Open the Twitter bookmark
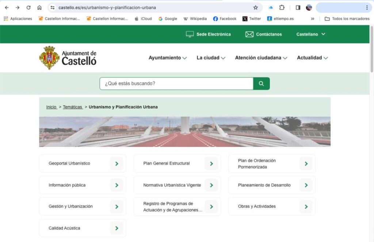The image size is (374, 242). pyautogui.click(x=252, y=19)
